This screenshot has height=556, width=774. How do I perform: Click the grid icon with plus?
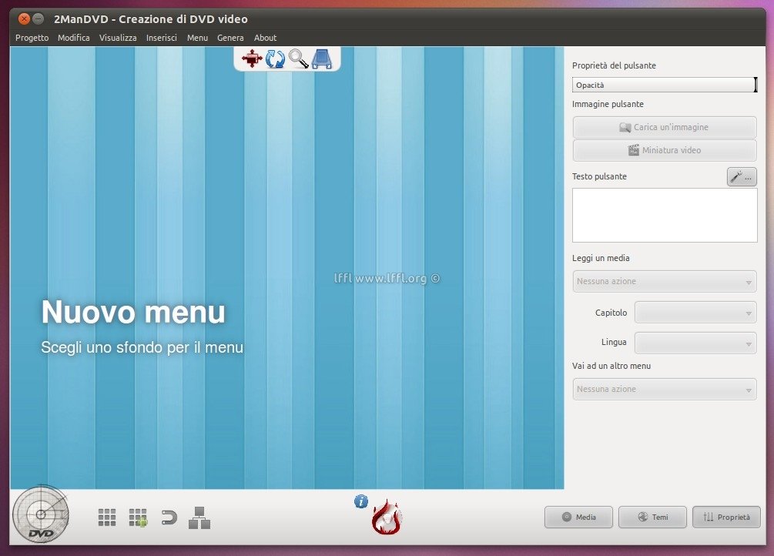(x=138, y=517)
